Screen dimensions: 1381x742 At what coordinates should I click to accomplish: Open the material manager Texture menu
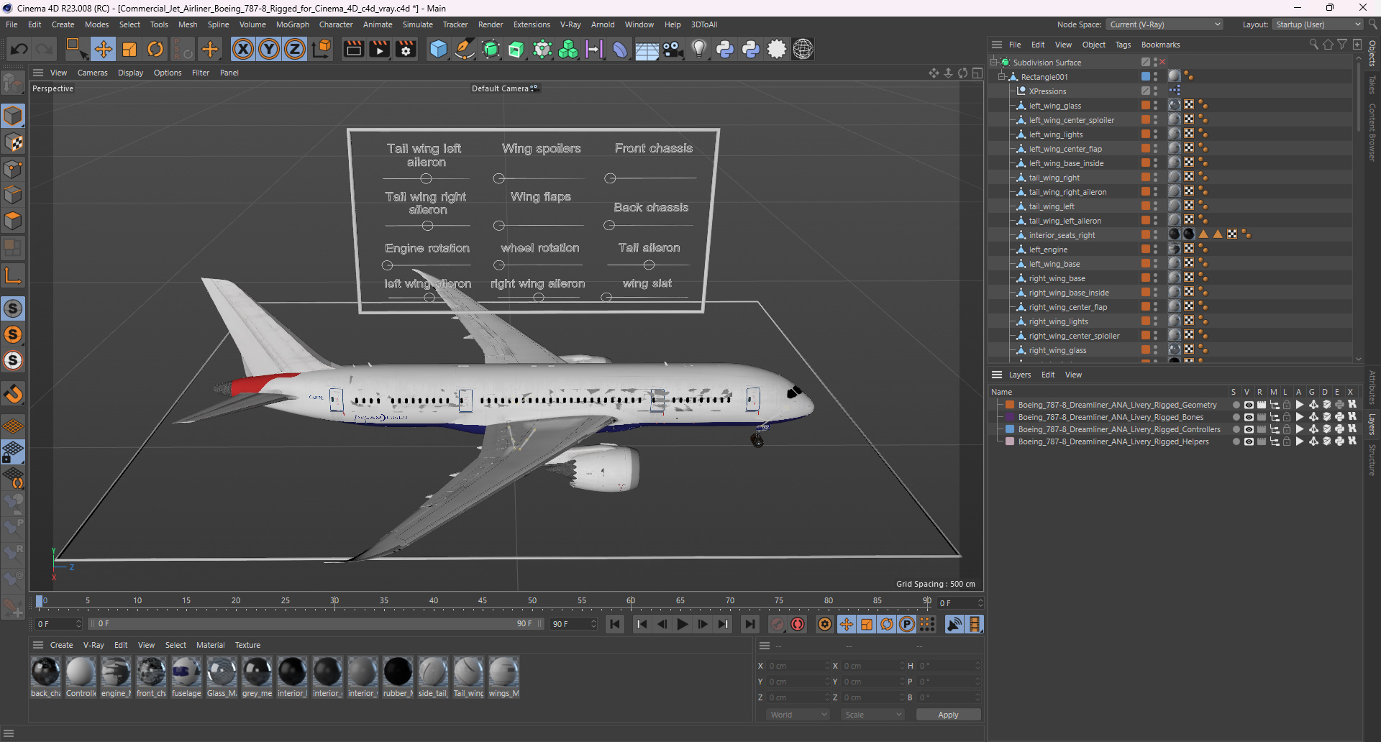click(247, 645)
